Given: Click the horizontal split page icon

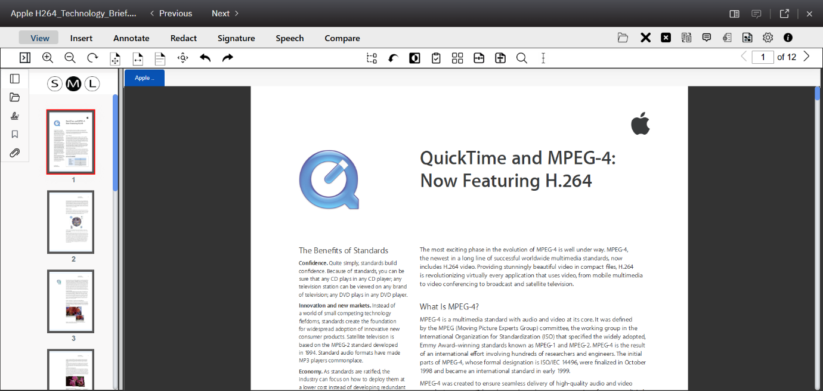Looking at the screenshot, I should pyautogui.click(x=479, y=58).
